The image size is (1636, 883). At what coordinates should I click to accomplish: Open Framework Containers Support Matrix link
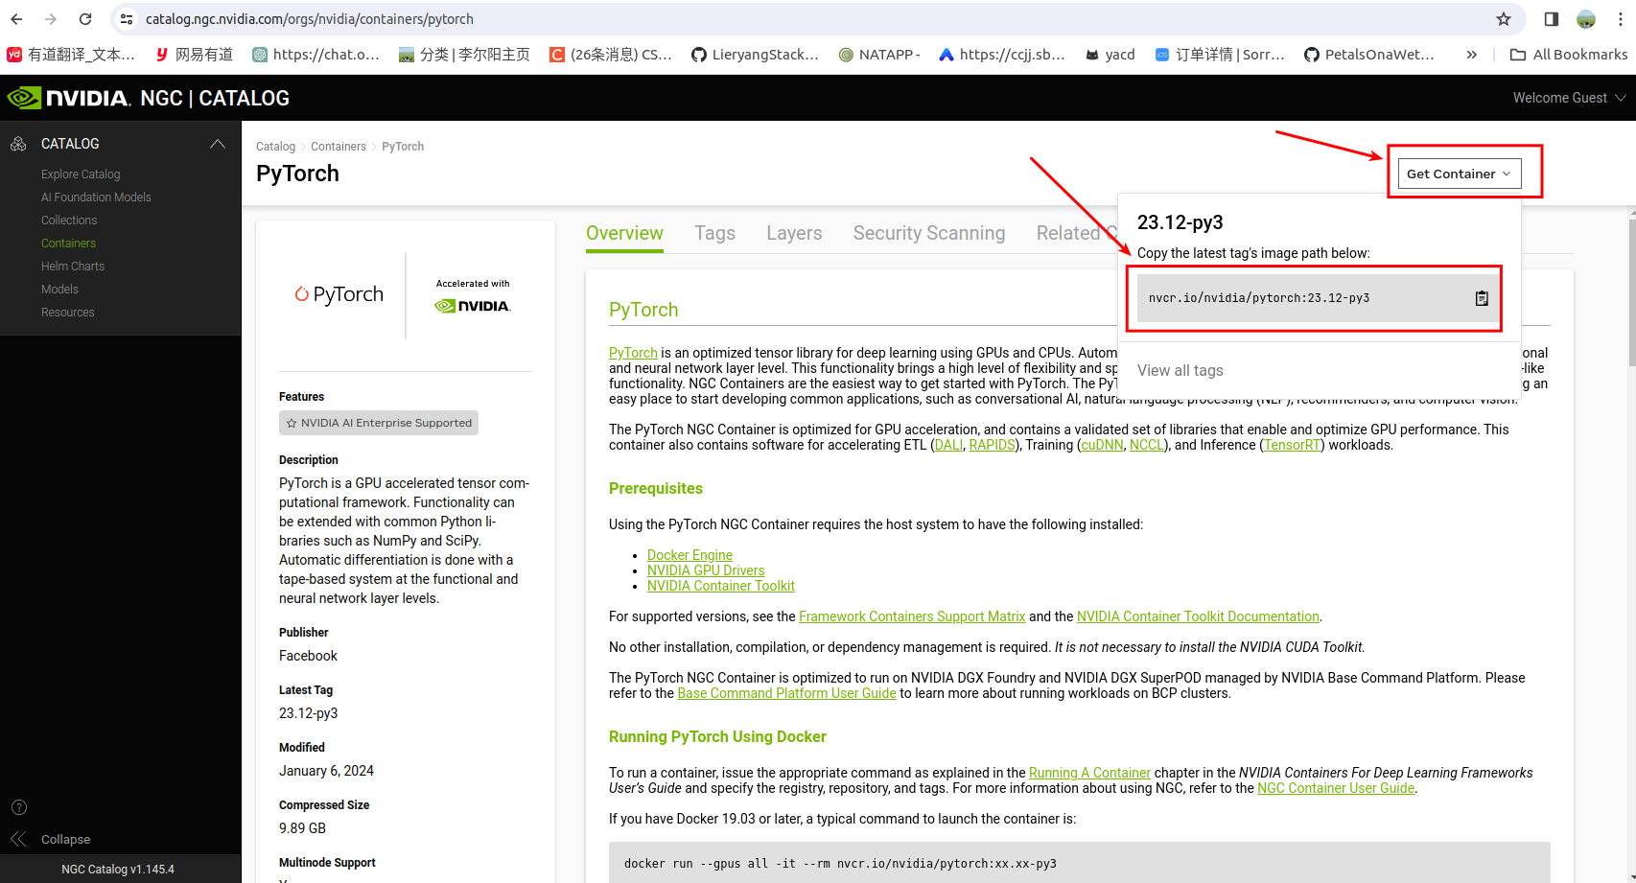(912, 616)
